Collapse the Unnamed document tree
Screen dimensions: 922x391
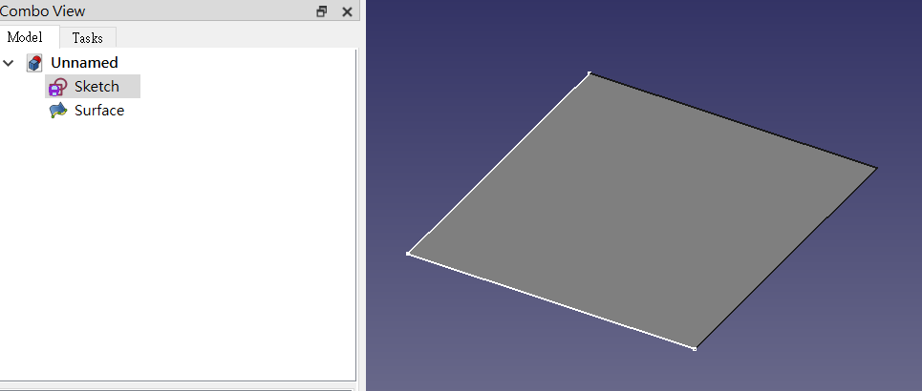[x=9, y=63]
